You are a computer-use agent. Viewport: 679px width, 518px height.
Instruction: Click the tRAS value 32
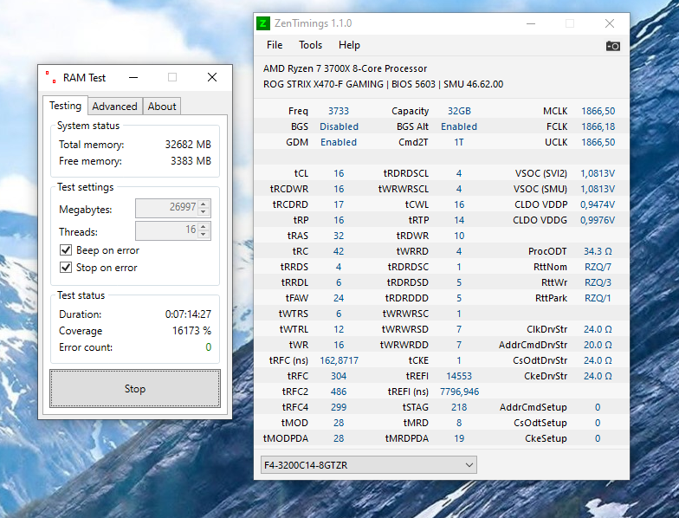[x=339, y=236]
